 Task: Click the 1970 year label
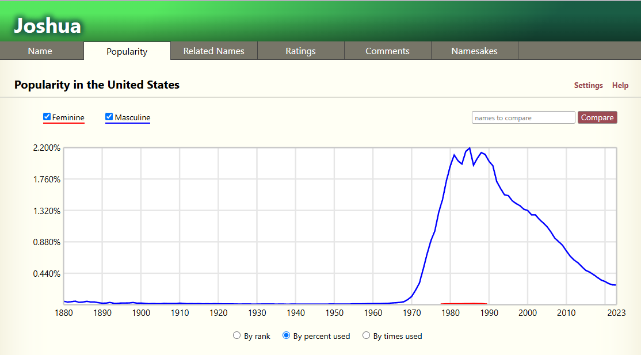point(411,313)
